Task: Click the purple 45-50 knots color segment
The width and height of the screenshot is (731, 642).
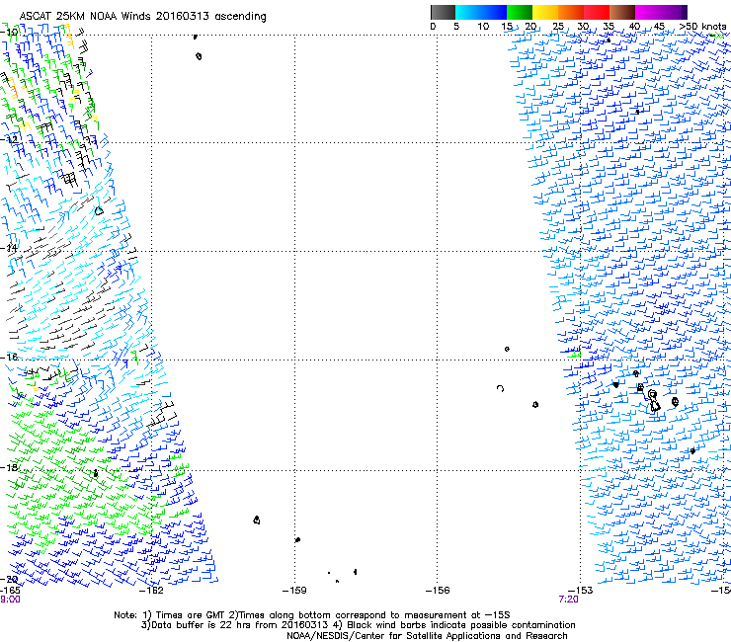Action: (x=674, y=12)
